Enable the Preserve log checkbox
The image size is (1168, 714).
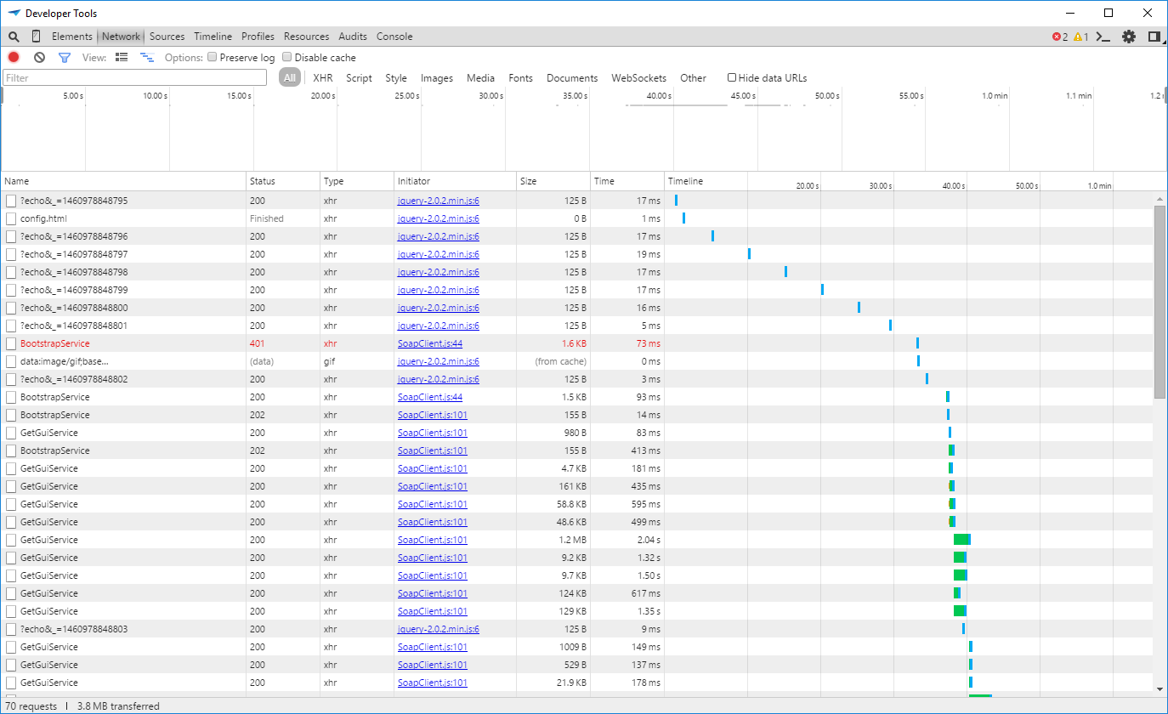tap(212, 57)
